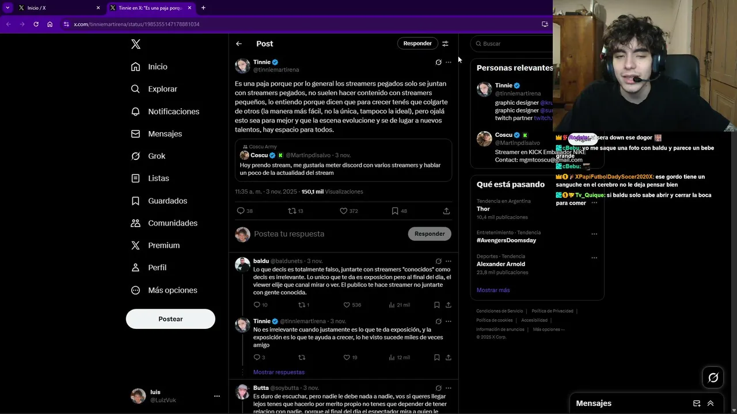
Task: Open more options on Butta's reply
Action: pos(449,388)
